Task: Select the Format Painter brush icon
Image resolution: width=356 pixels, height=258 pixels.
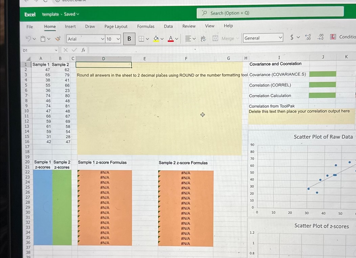Action: (58, 39)
